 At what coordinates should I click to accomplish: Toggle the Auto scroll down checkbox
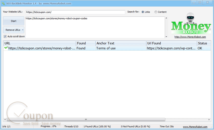tap(5, 36)
